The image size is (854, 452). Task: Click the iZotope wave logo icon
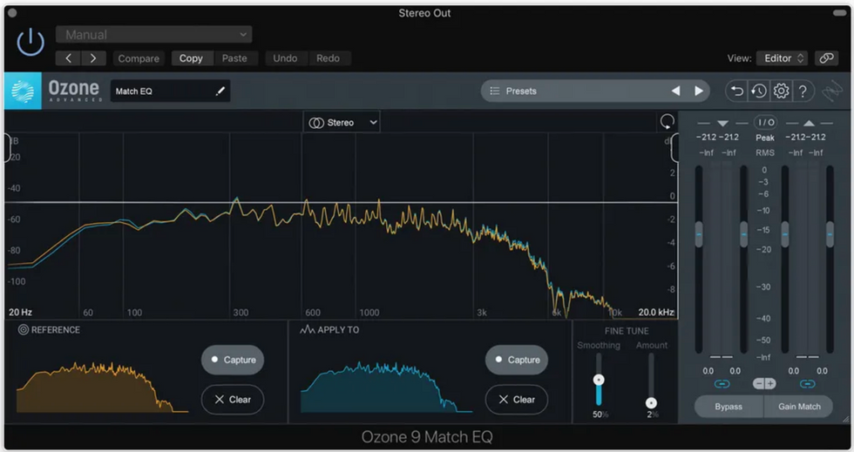click(x=832, y=91)
